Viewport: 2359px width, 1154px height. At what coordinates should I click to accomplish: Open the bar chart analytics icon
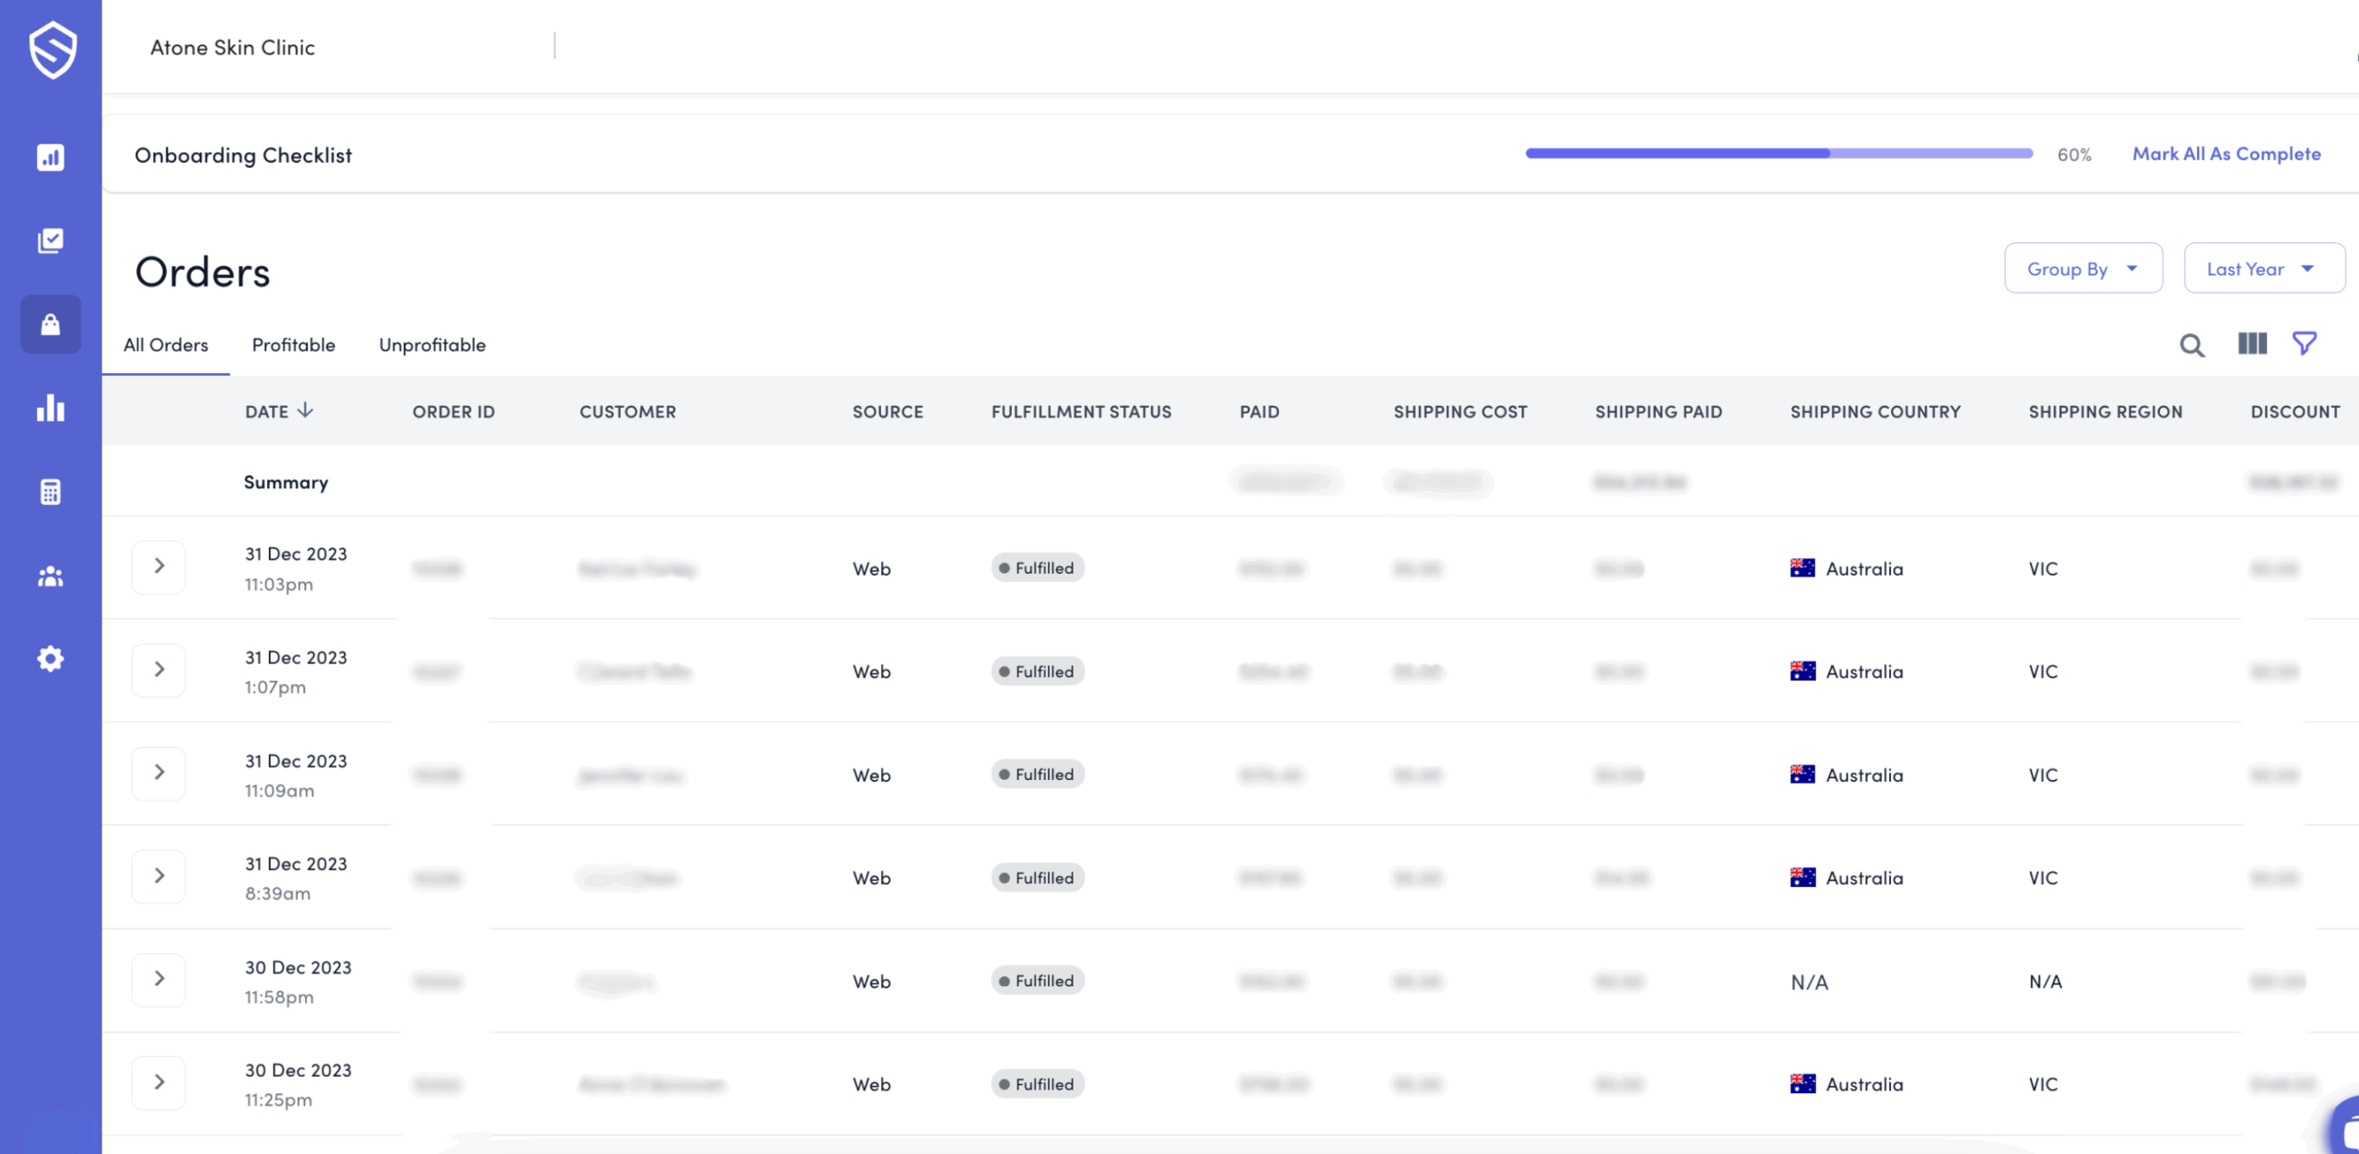(x=51, y=408)
